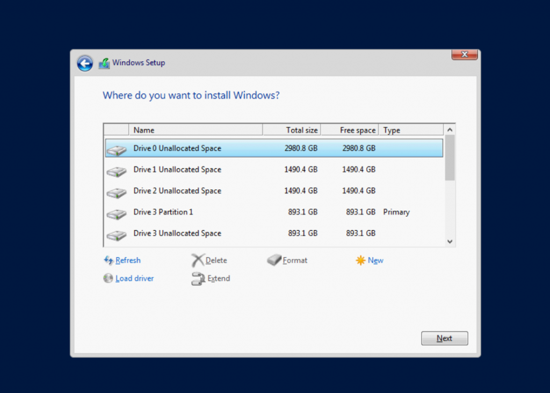Click the New starburst icon
This screenshot has height=393, width=550.
[360, 260]
